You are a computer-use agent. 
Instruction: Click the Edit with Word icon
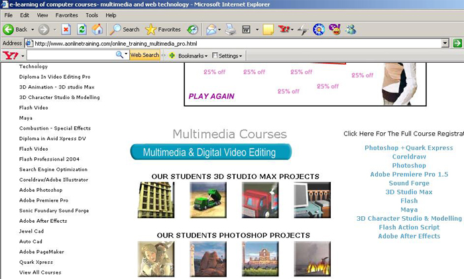click(246, 30)
